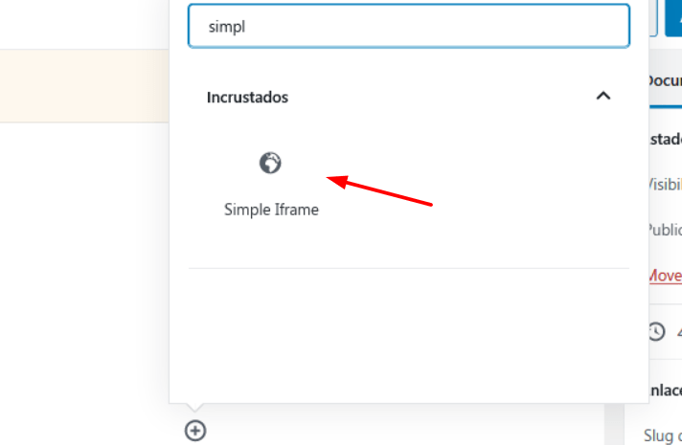This screenshot has height=445, width=682.
Task: Collapse Incrustados with the chevron arrow
Action: (603, 96)
